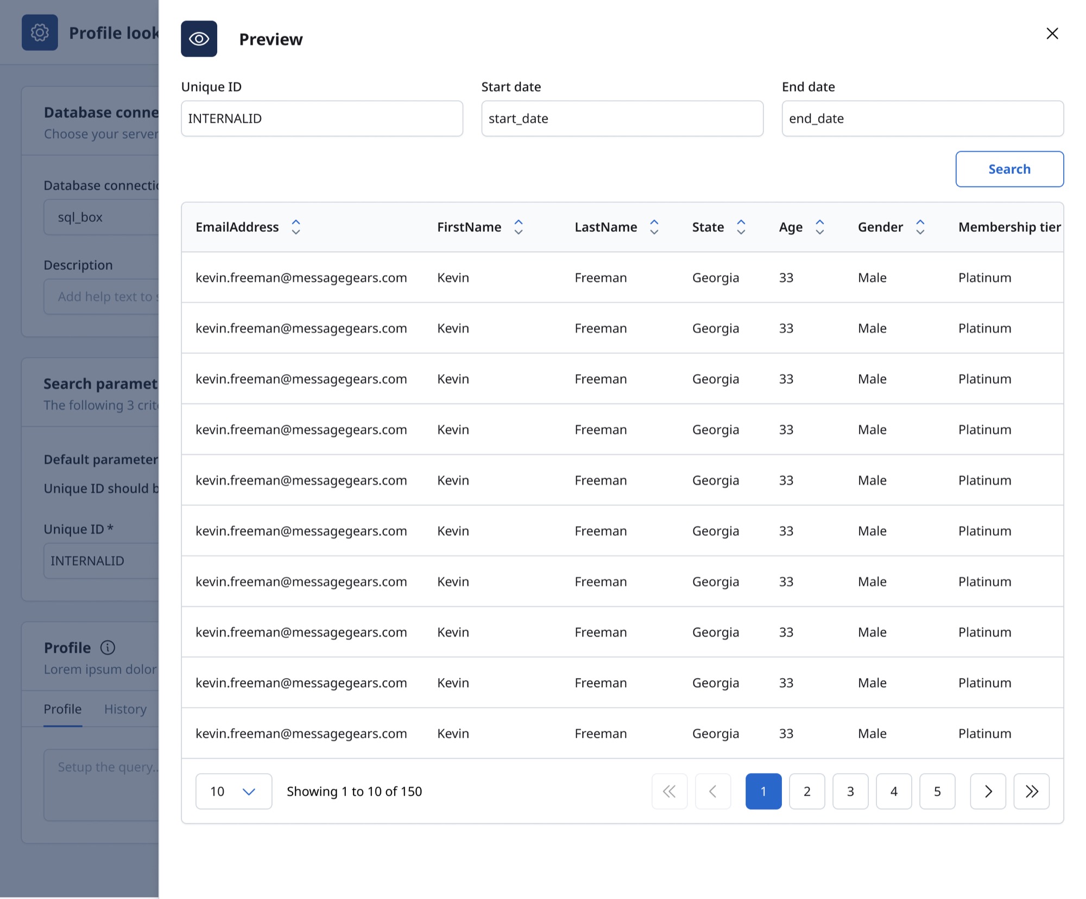Sort by FirstName column

pos(519,227)
